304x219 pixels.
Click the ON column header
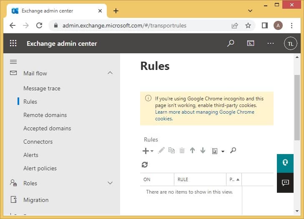click(157, 179)
